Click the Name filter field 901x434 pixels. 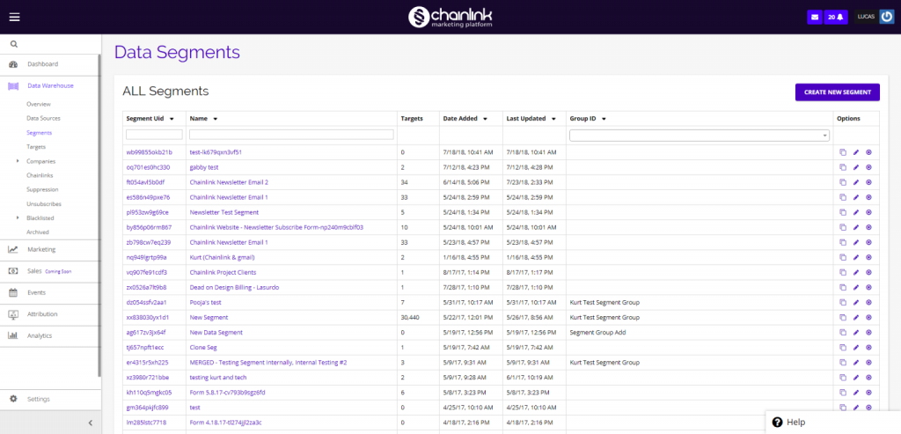point(291,135)
